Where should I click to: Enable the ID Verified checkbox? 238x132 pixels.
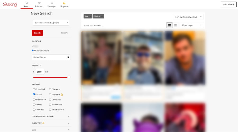point(34,89)
